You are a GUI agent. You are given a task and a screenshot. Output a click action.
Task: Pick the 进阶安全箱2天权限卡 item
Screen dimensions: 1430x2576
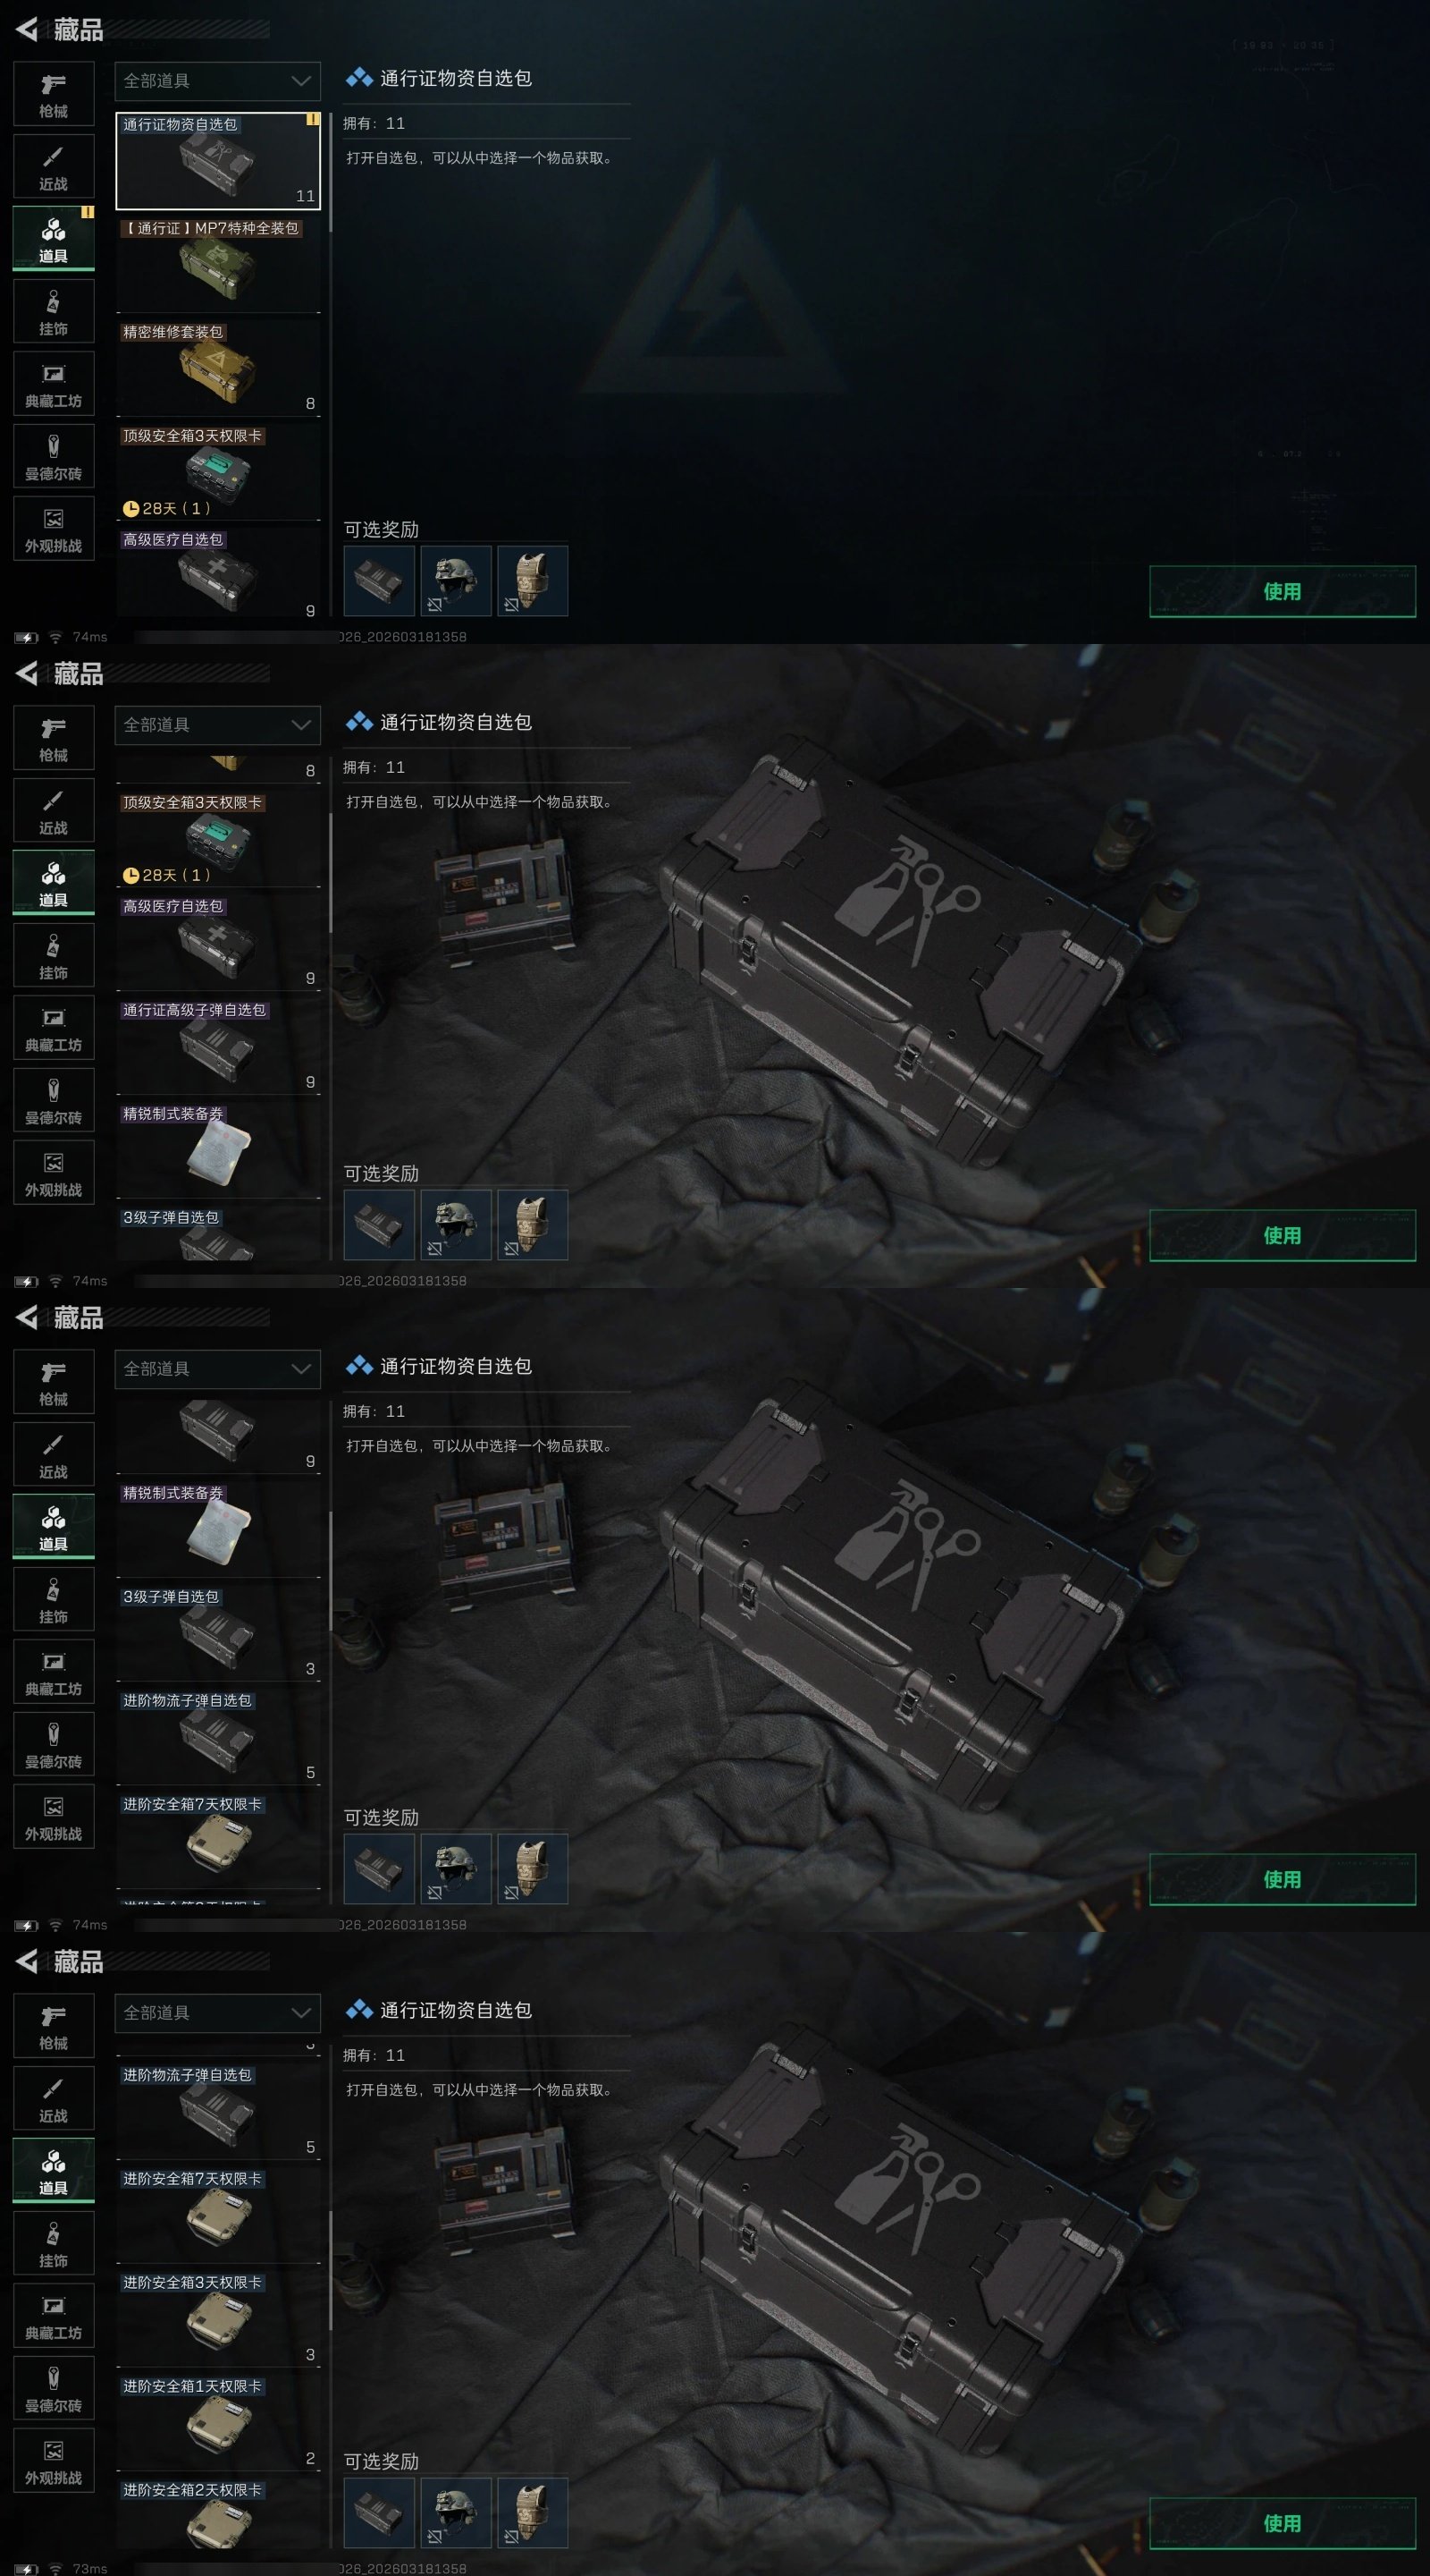coord(218,2513)
